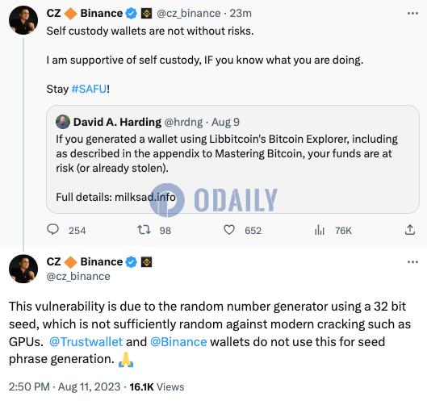Open the quoted tweet by David A. Harding
Image resolution: width=427 pixels, height=401 pixels.
pos(232,159)
